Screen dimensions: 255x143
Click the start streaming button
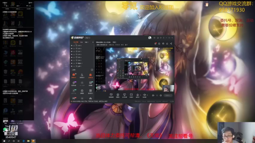click(168, 96)
